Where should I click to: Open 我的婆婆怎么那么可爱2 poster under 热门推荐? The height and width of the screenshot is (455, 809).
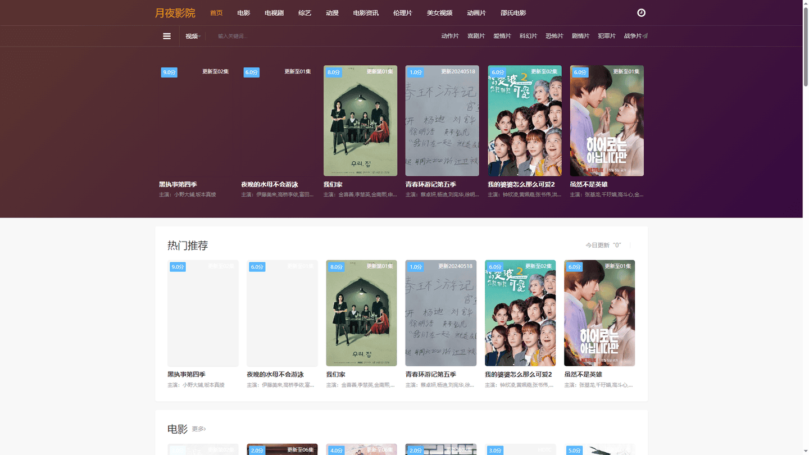pos(520,313)
